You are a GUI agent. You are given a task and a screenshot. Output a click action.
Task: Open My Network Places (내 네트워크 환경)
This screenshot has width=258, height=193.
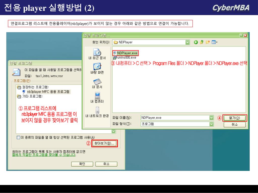[97, 112]
